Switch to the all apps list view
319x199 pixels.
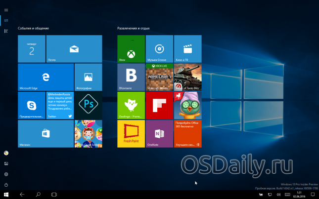tap(6, 31)
